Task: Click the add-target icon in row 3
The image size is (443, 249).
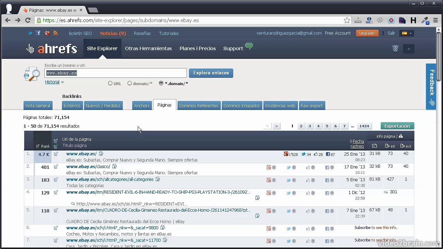Action: 56,180
